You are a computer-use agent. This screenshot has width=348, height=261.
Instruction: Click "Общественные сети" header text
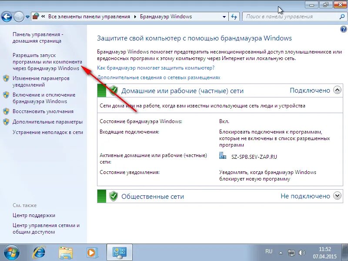coord(153,197)
